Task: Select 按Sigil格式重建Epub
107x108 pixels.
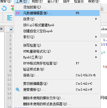Action: [x=57, y=25]
